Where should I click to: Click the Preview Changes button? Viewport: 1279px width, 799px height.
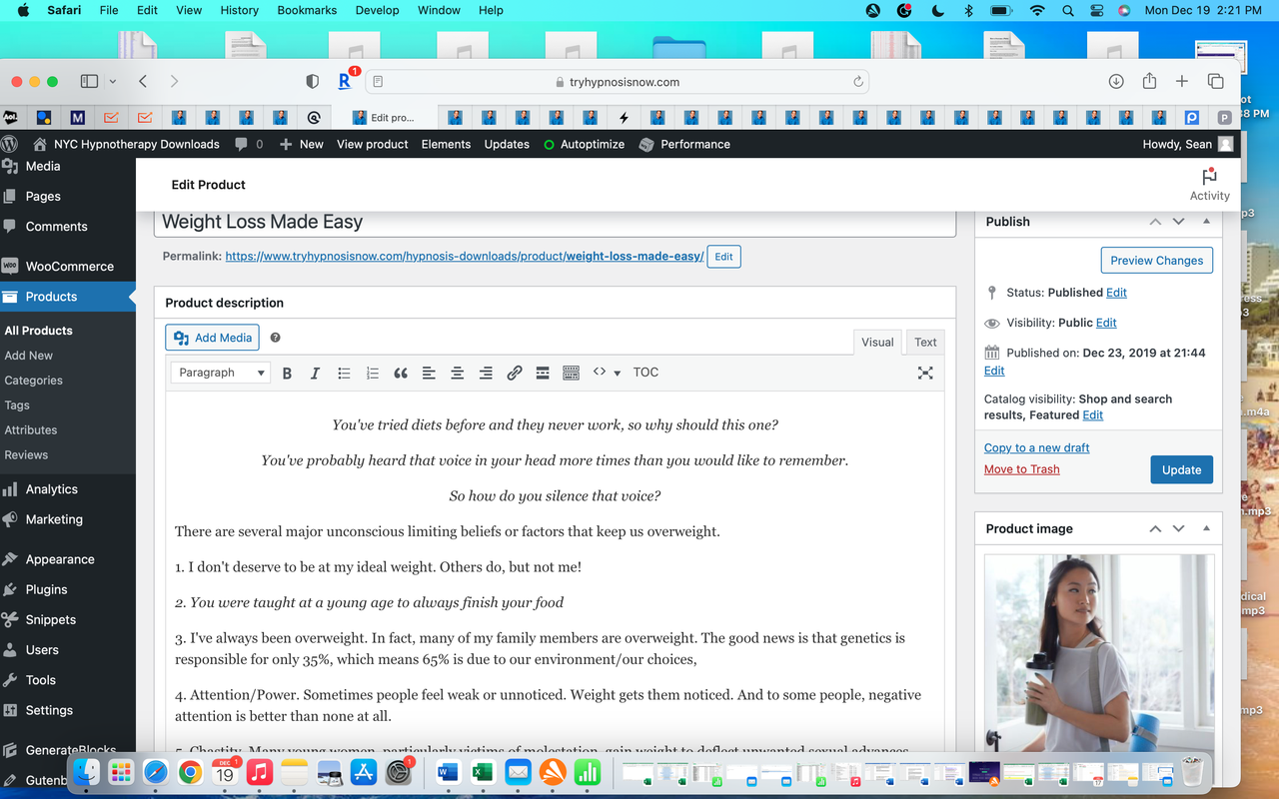pyautogui.click(x=1156, y=260)
